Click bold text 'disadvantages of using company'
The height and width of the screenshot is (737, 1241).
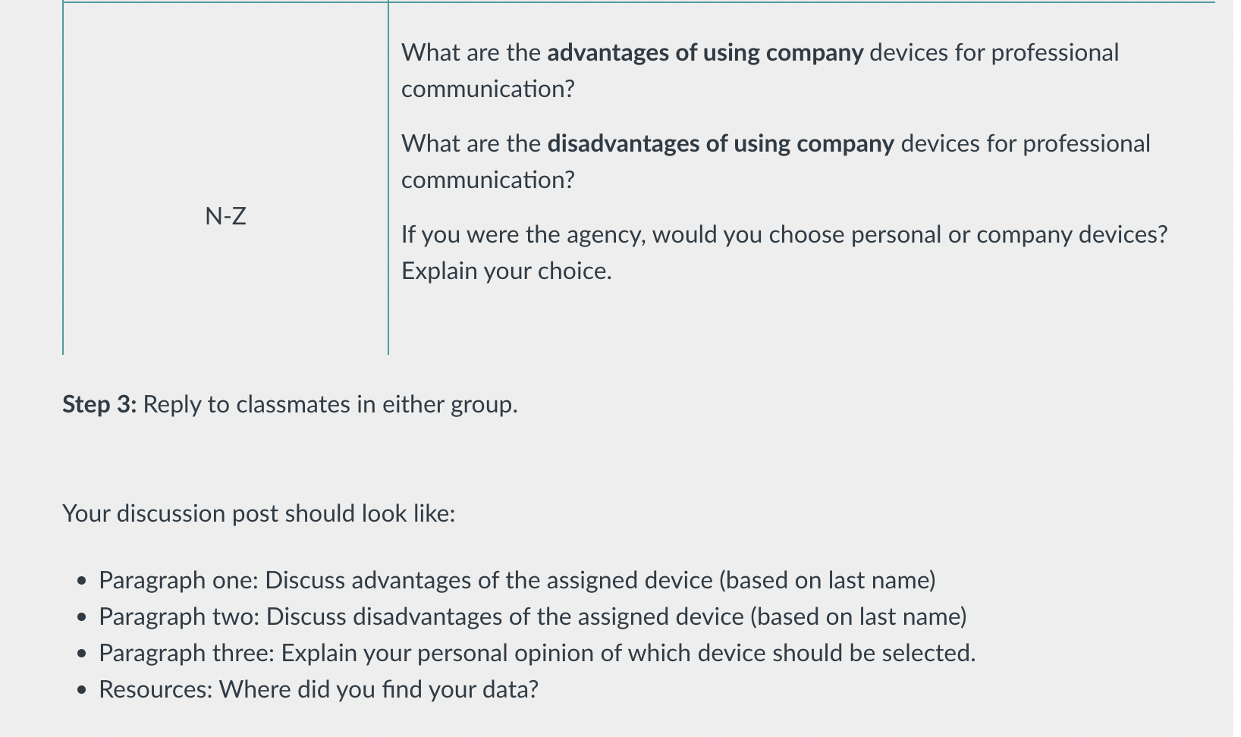point(721,143)
